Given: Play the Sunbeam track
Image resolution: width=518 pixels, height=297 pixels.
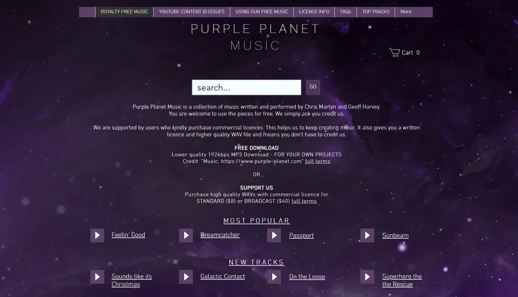Looking at the screenshot, I should (367, 235).
